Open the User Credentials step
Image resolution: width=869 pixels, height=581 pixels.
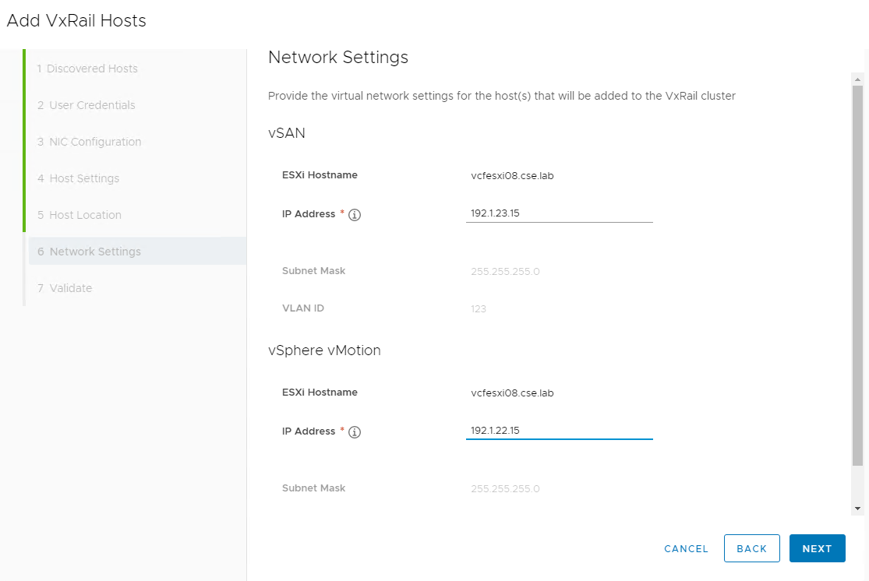click(87, 105)
